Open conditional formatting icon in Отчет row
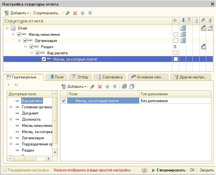 coord(203,28)
